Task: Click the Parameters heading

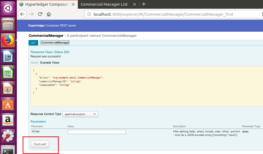Action: point(38,122)
